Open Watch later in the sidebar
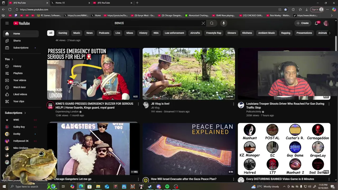The image size is (338, 190). (21, 87)
